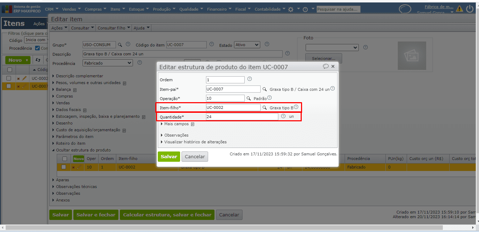Screen dimensions: 479x232
Task: Click the ERP MAXIPROD logo
Action: pyautogui.click(x=21, y=9)
